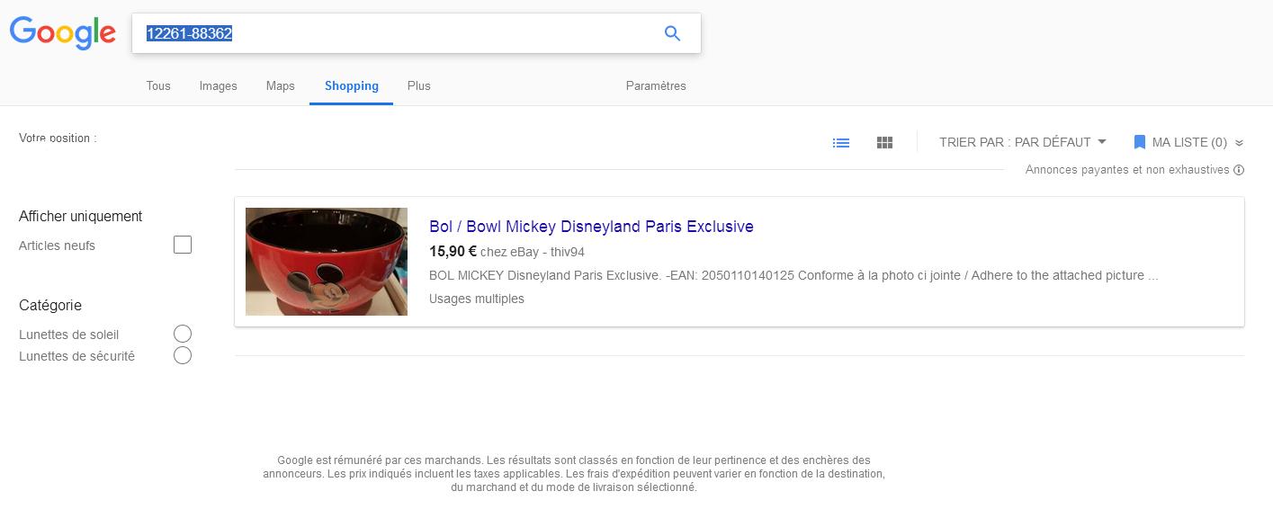This screenshot has width=1273, height=509.
Task: Expand the Ma liste (0) chevron
Action: coord(1239,142)
